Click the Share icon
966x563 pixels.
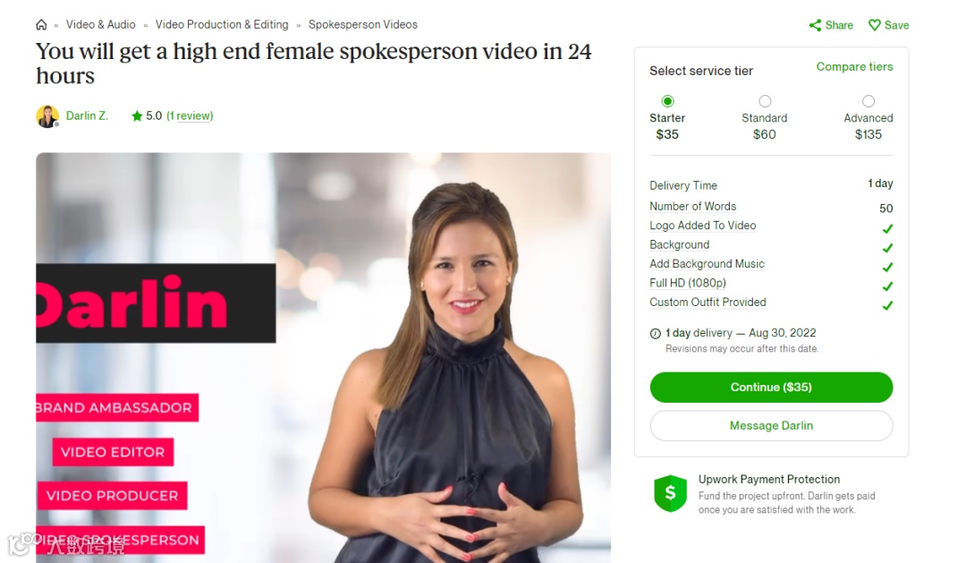[815, 25]
